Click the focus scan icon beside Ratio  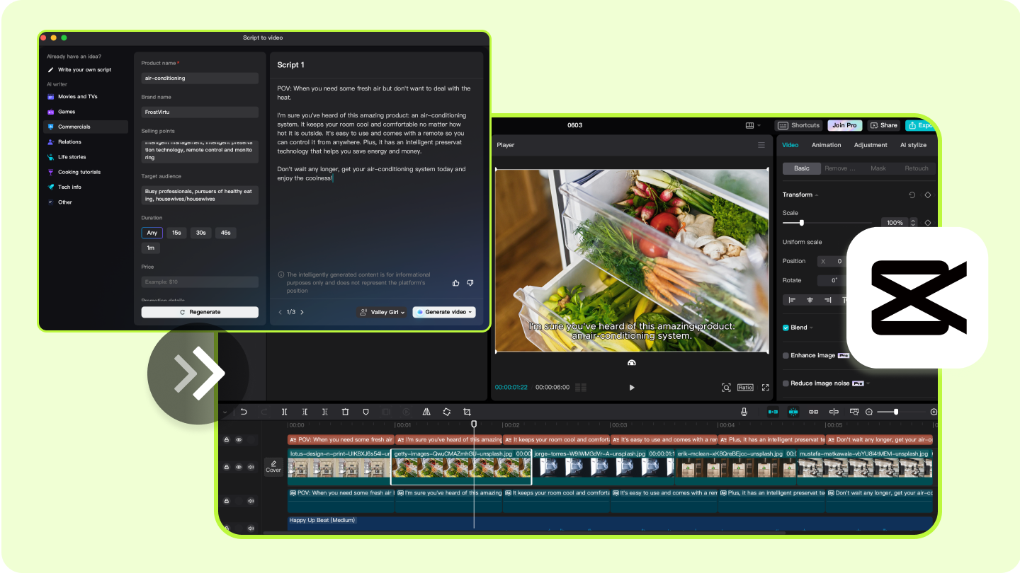pos(726,388)
